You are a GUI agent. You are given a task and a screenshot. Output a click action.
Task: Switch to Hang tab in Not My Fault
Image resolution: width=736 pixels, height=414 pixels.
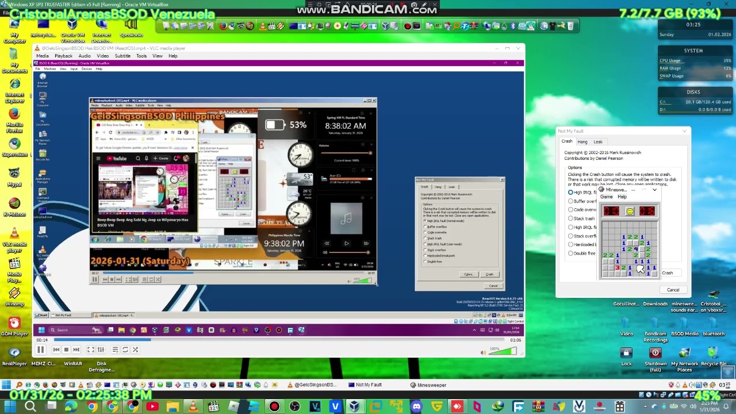click(x=582, y=141)
